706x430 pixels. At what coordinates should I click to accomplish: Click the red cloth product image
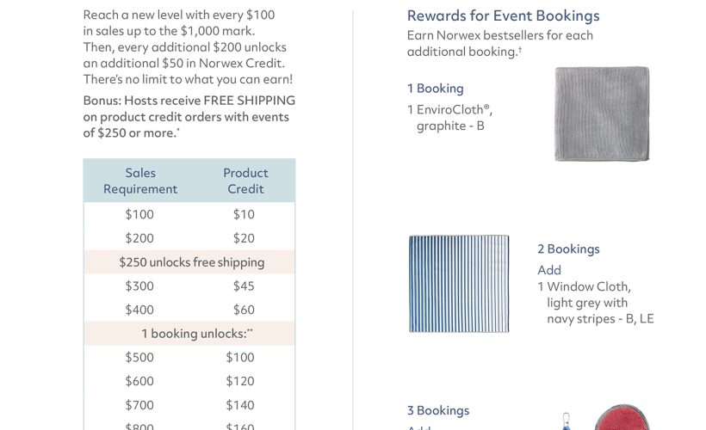coord(622,417)
